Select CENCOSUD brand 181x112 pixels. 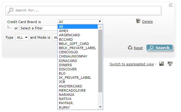tap(78, 52)
